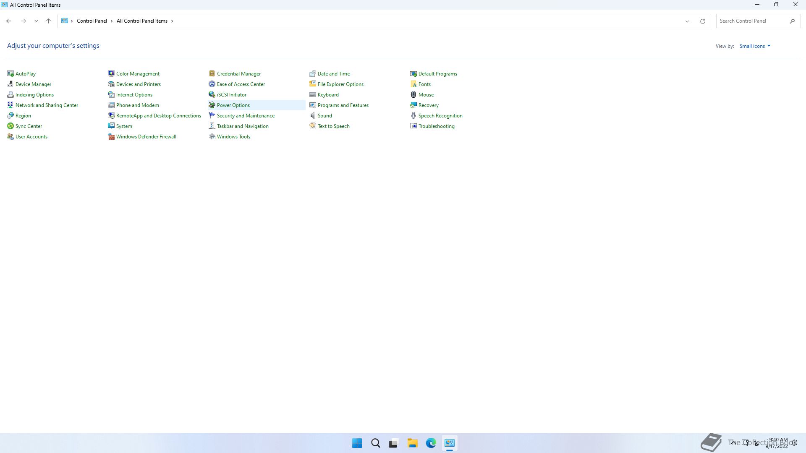Click the Device Manager icon
806x453 pixels.
pos(10,84)
